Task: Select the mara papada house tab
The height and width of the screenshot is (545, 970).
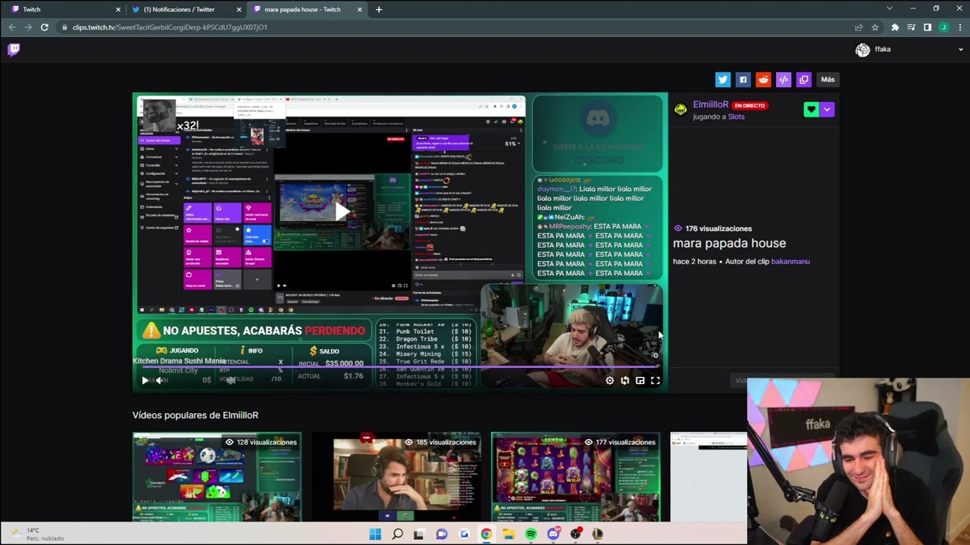Action: click(306, 9)
